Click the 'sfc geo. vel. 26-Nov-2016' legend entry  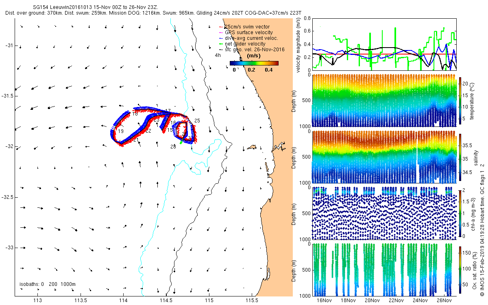point(251,50)
